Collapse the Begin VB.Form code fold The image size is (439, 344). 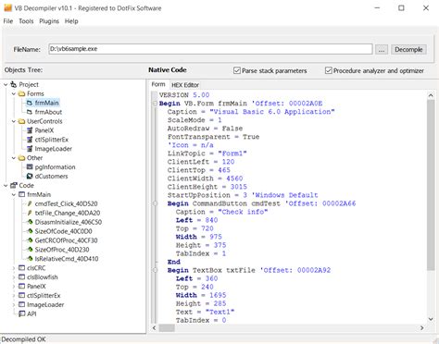tap(155, 104)
